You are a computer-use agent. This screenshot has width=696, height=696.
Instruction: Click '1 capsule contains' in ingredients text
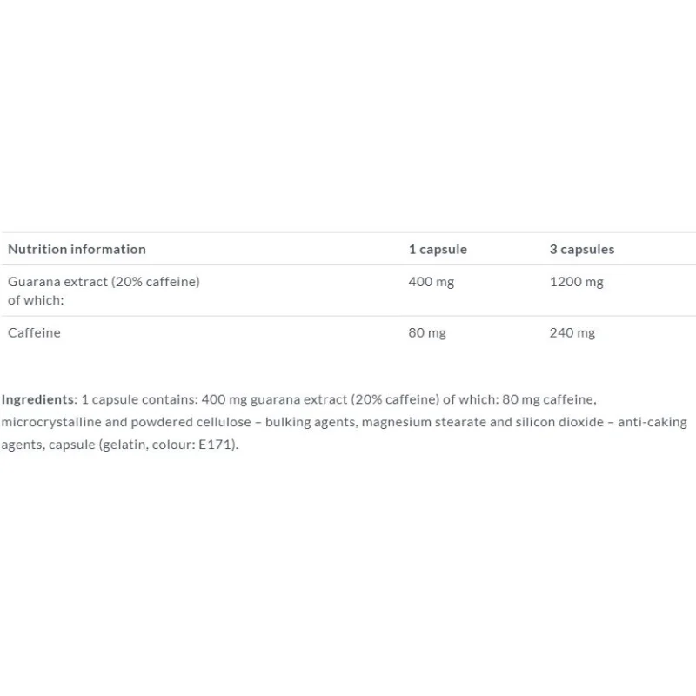tap(139, 399)
